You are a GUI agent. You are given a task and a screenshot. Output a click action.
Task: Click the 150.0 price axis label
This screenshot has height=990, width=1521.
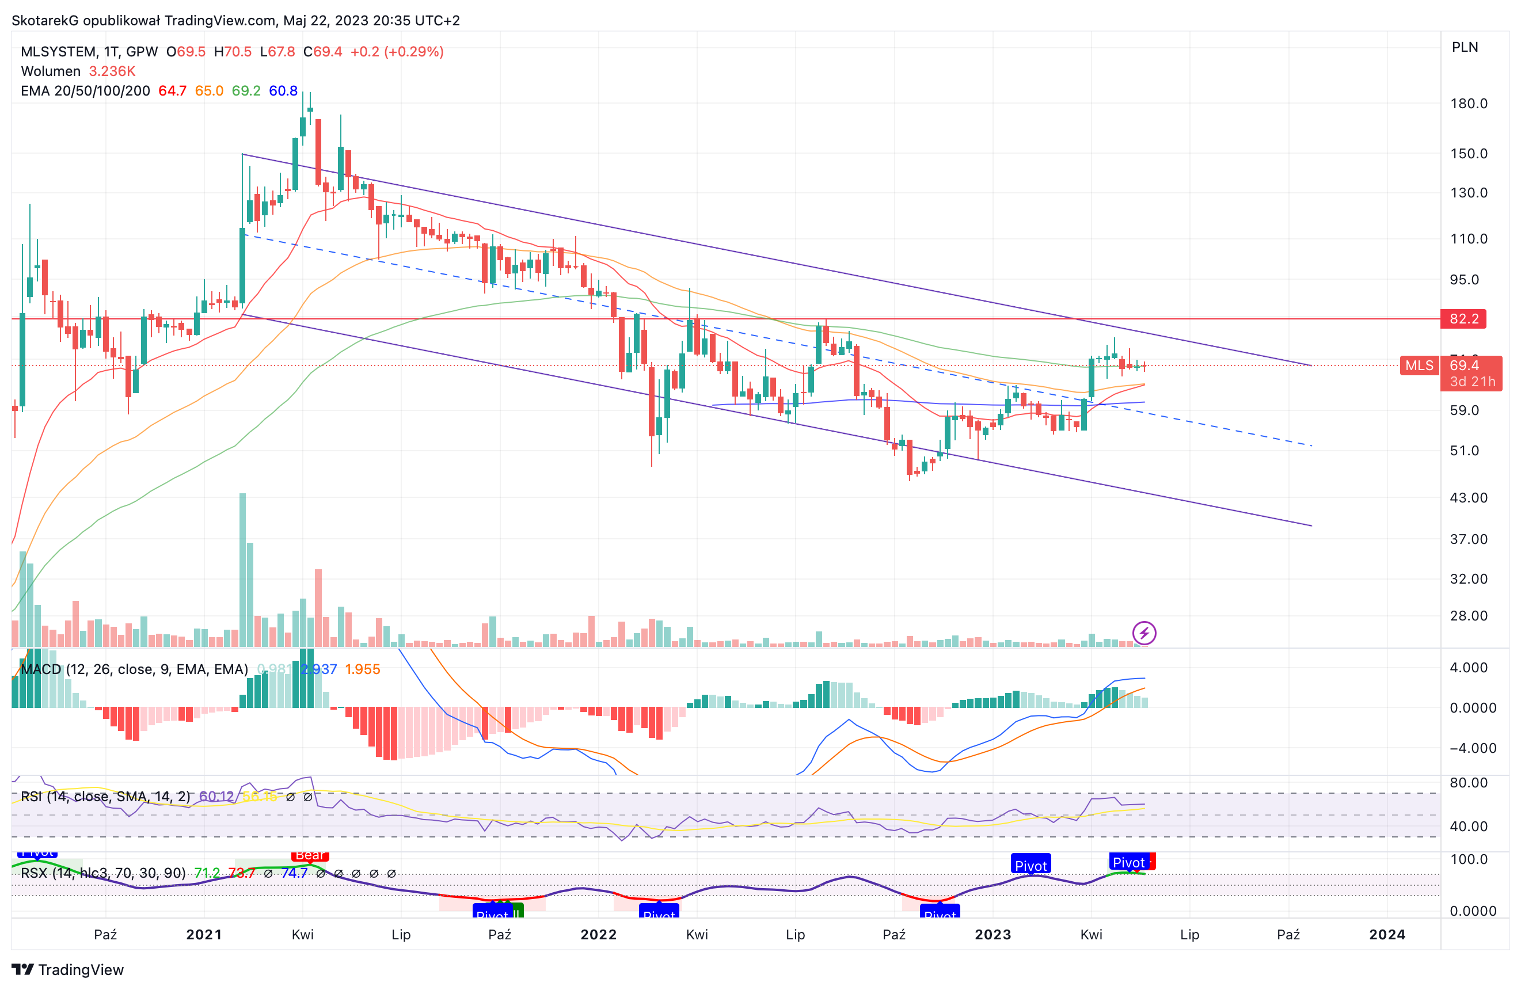pyautogui.click(x=1469, y=153)
